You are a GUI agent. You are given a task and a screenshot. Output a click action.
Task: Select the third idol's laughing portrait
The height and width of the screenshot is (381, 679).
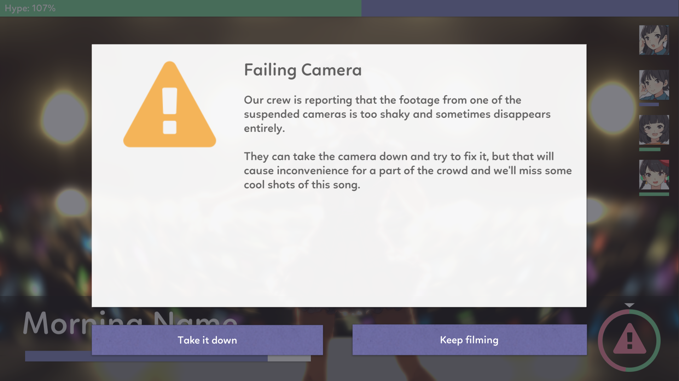[654, 129]
